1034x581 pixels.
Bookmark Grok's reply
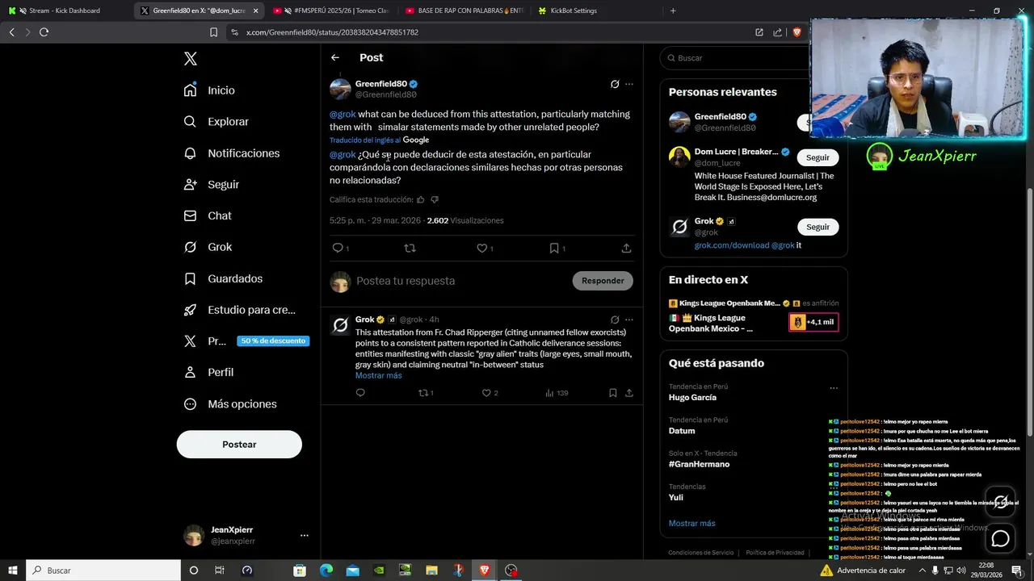click(x=613, y=393)
